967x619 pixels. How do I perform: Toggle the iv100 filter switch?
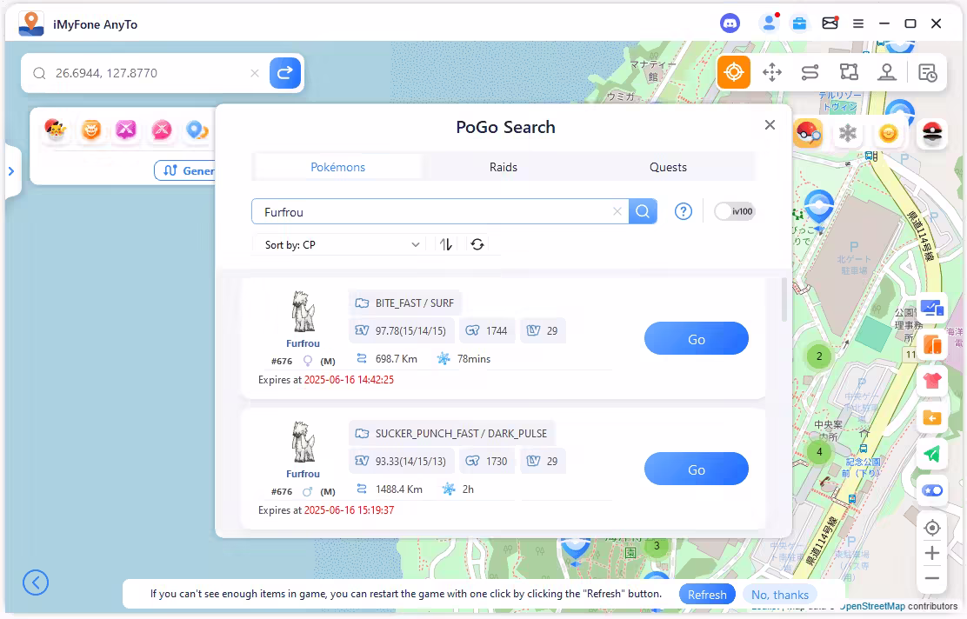pos(734,211)
